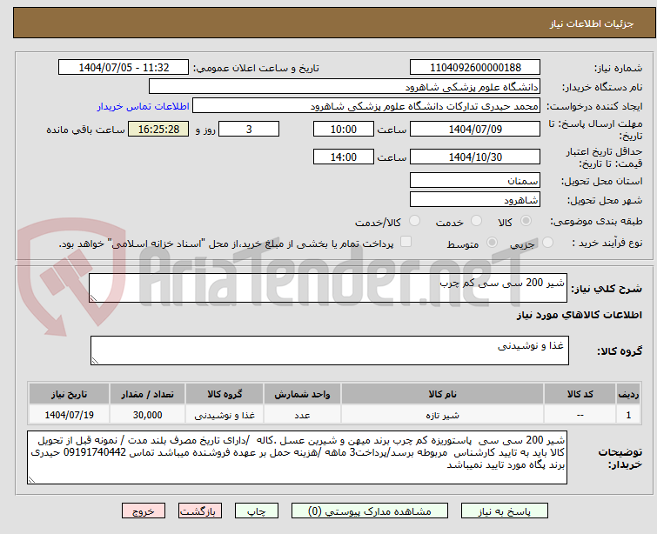Click the remaining days field showing 3
The image size is (657, 534).
(x=249, y=129)
